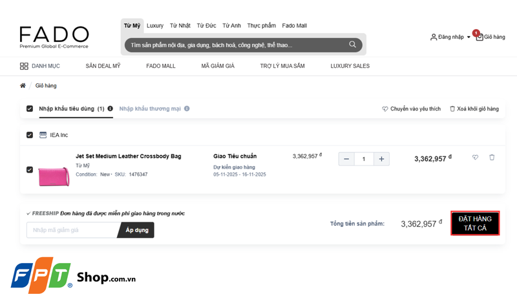Click the quantity value field
Image resolution: width=517 pixels, height=294 pixels.
(364, 159)
